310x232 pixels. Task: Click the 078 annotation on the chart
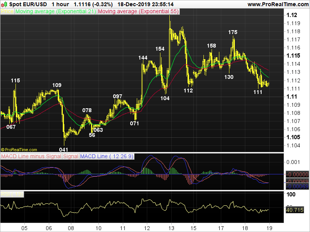[87, 110]
